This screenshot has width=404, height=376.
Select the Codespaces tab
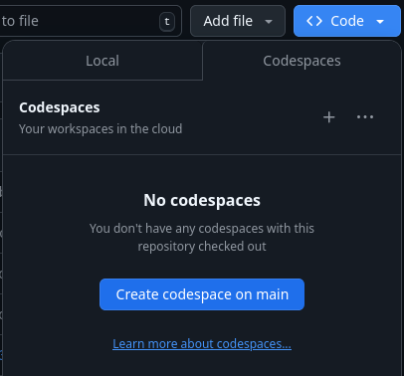pyautogui.click(x=302, y=61)
